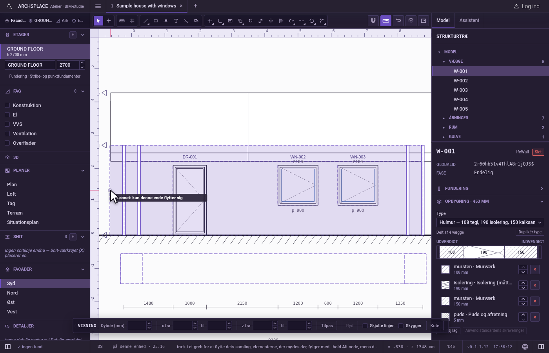Click the Tilpas button
Image resolution: width=549 pixels, height=353 pixels.
tap(327, 326)
